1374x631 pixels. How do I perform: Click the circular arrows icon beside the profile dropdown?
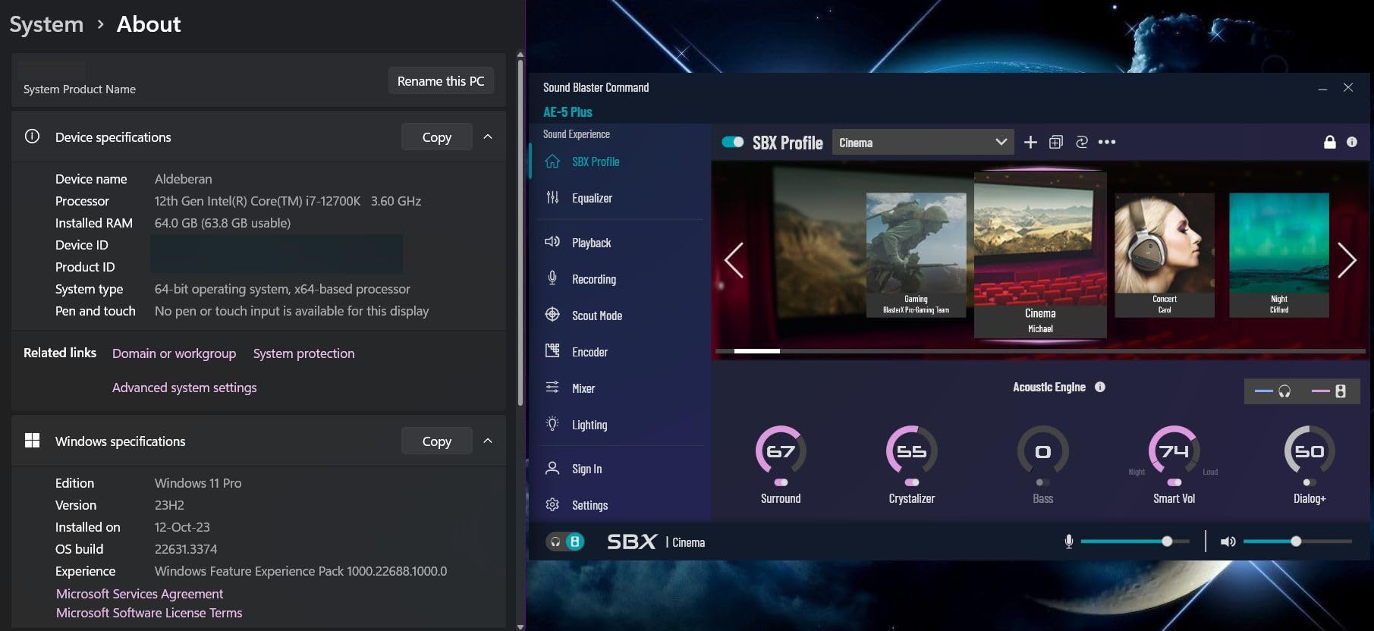pyautogui.click(x=1082, y=143)
